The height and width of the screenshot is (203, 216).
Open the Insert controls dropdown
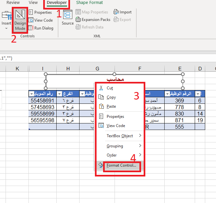6,20
